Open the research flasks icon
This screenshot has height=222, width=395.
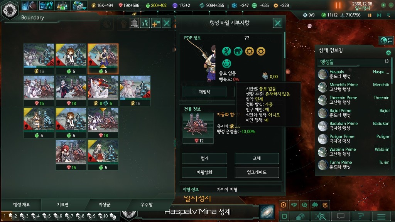coord(62,5)
